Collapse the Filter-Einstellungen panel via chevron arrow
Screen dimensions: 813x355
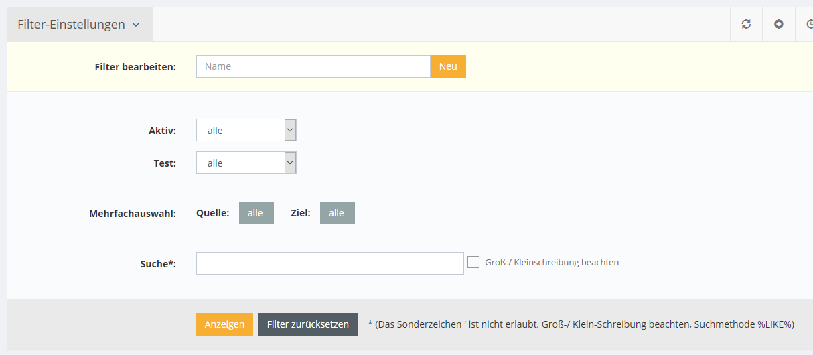pos(136,25)
